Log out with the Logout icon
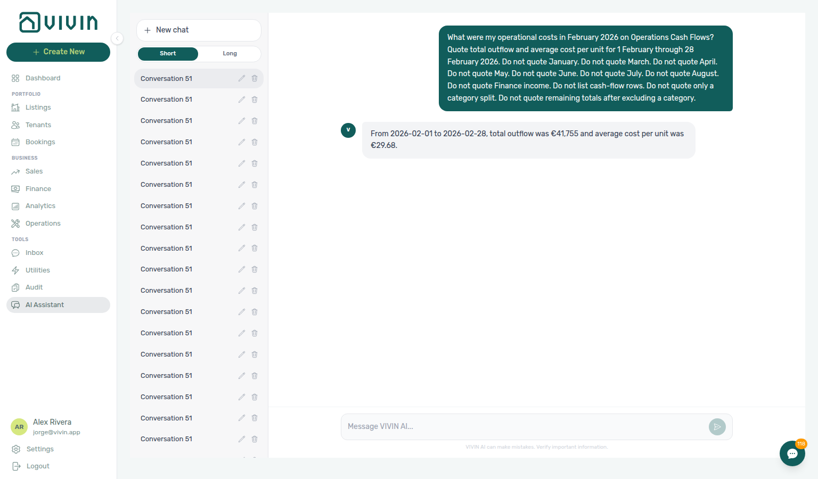Image resolution: width=818 pixels, height=479 pixels. tap(16, 466)
